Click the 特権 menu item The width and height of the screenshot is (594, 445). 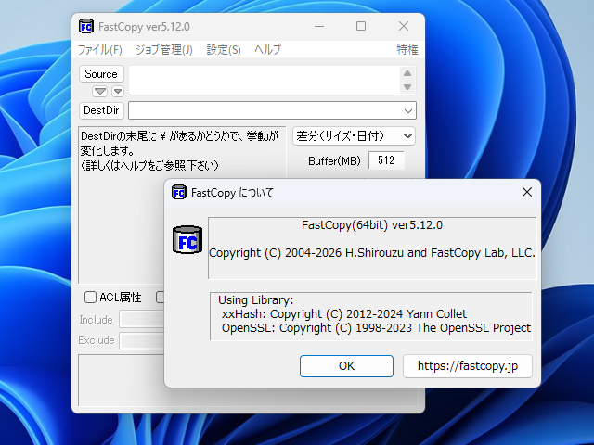pyautogui.click(x=407, y=49)
